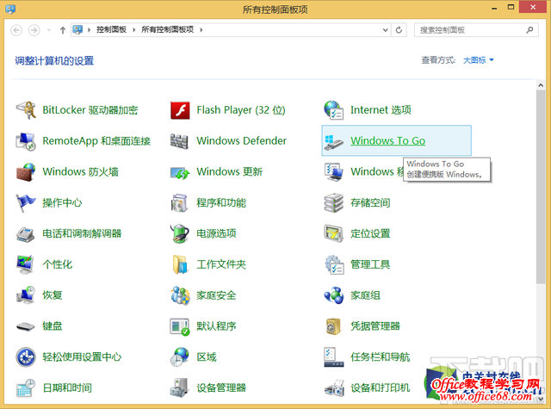This screenshot has width=551, height=409.
Task: Click the 电源选项 link text
Action: 216,233
